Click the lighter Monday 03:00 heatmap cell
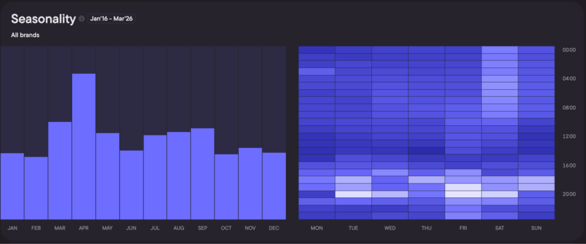Image resolution: width=586 pixels, height=244 pixels. coord(316,71)
